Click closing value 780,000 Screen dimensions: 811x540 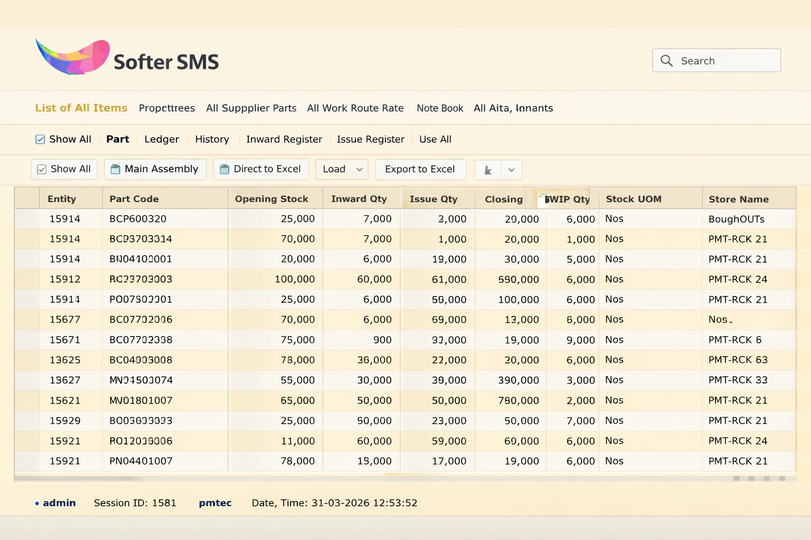coord(518,400)
